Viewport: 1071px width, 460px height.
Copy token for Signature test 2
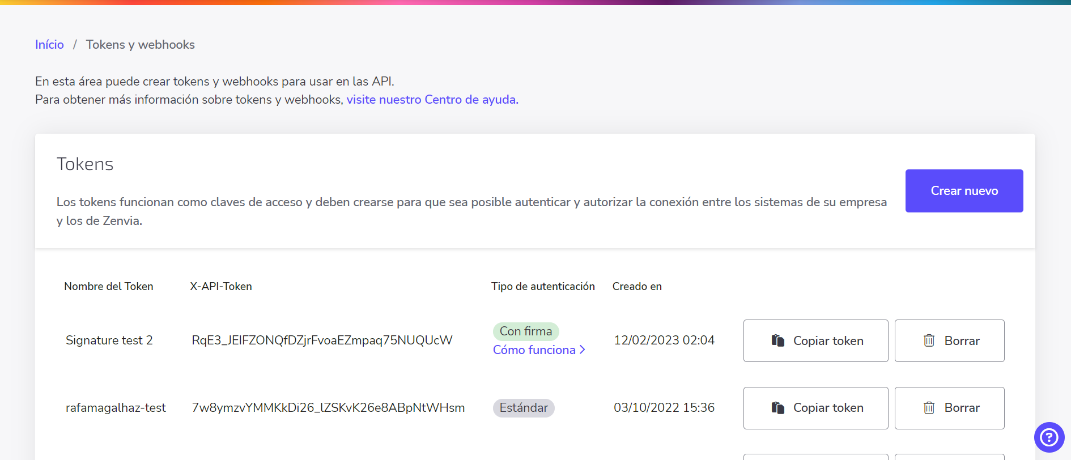pyautogui.click(x=815, y=340)
